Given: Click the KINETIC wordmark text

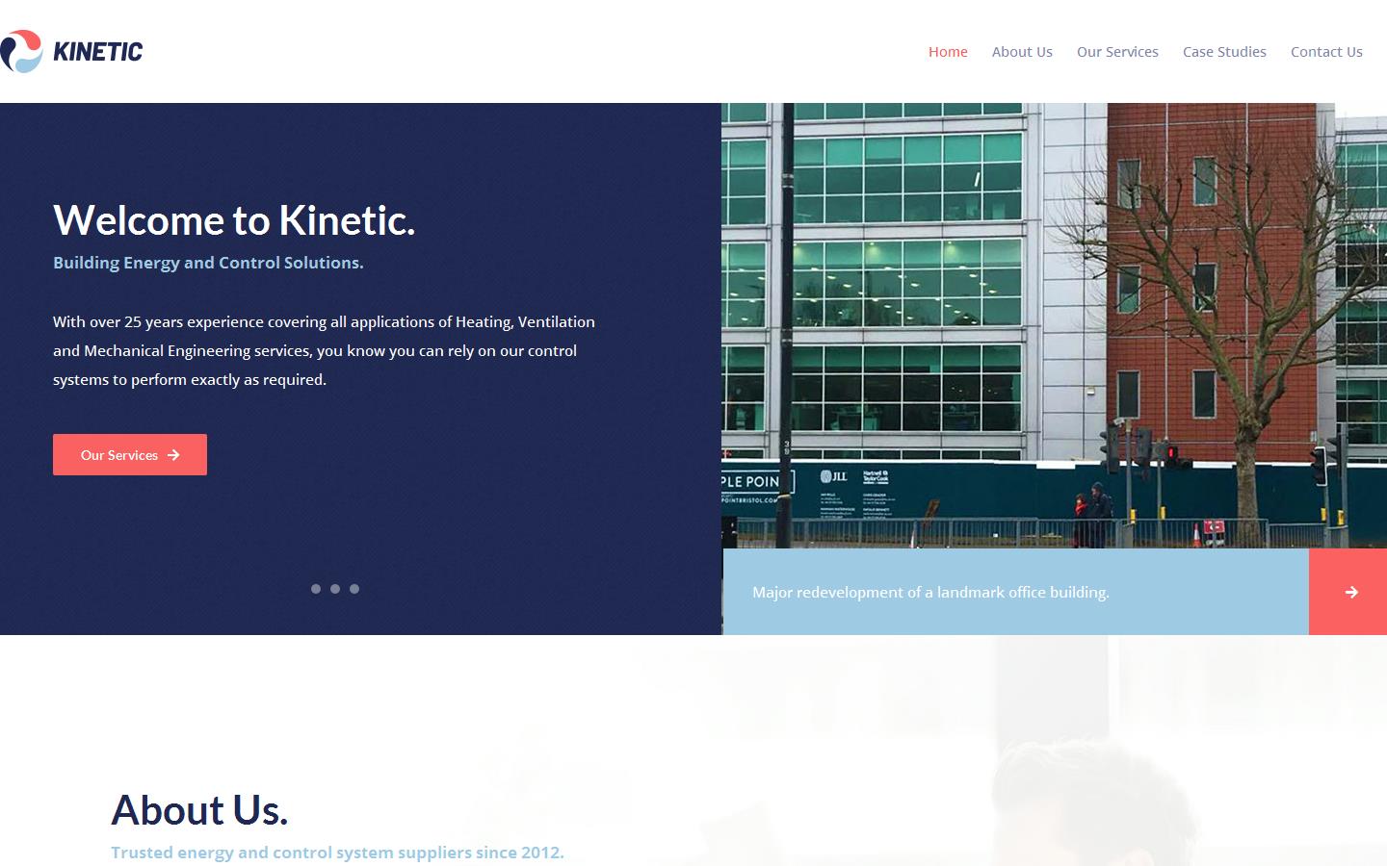Looking at the screenshot, I should coord(99,51).
